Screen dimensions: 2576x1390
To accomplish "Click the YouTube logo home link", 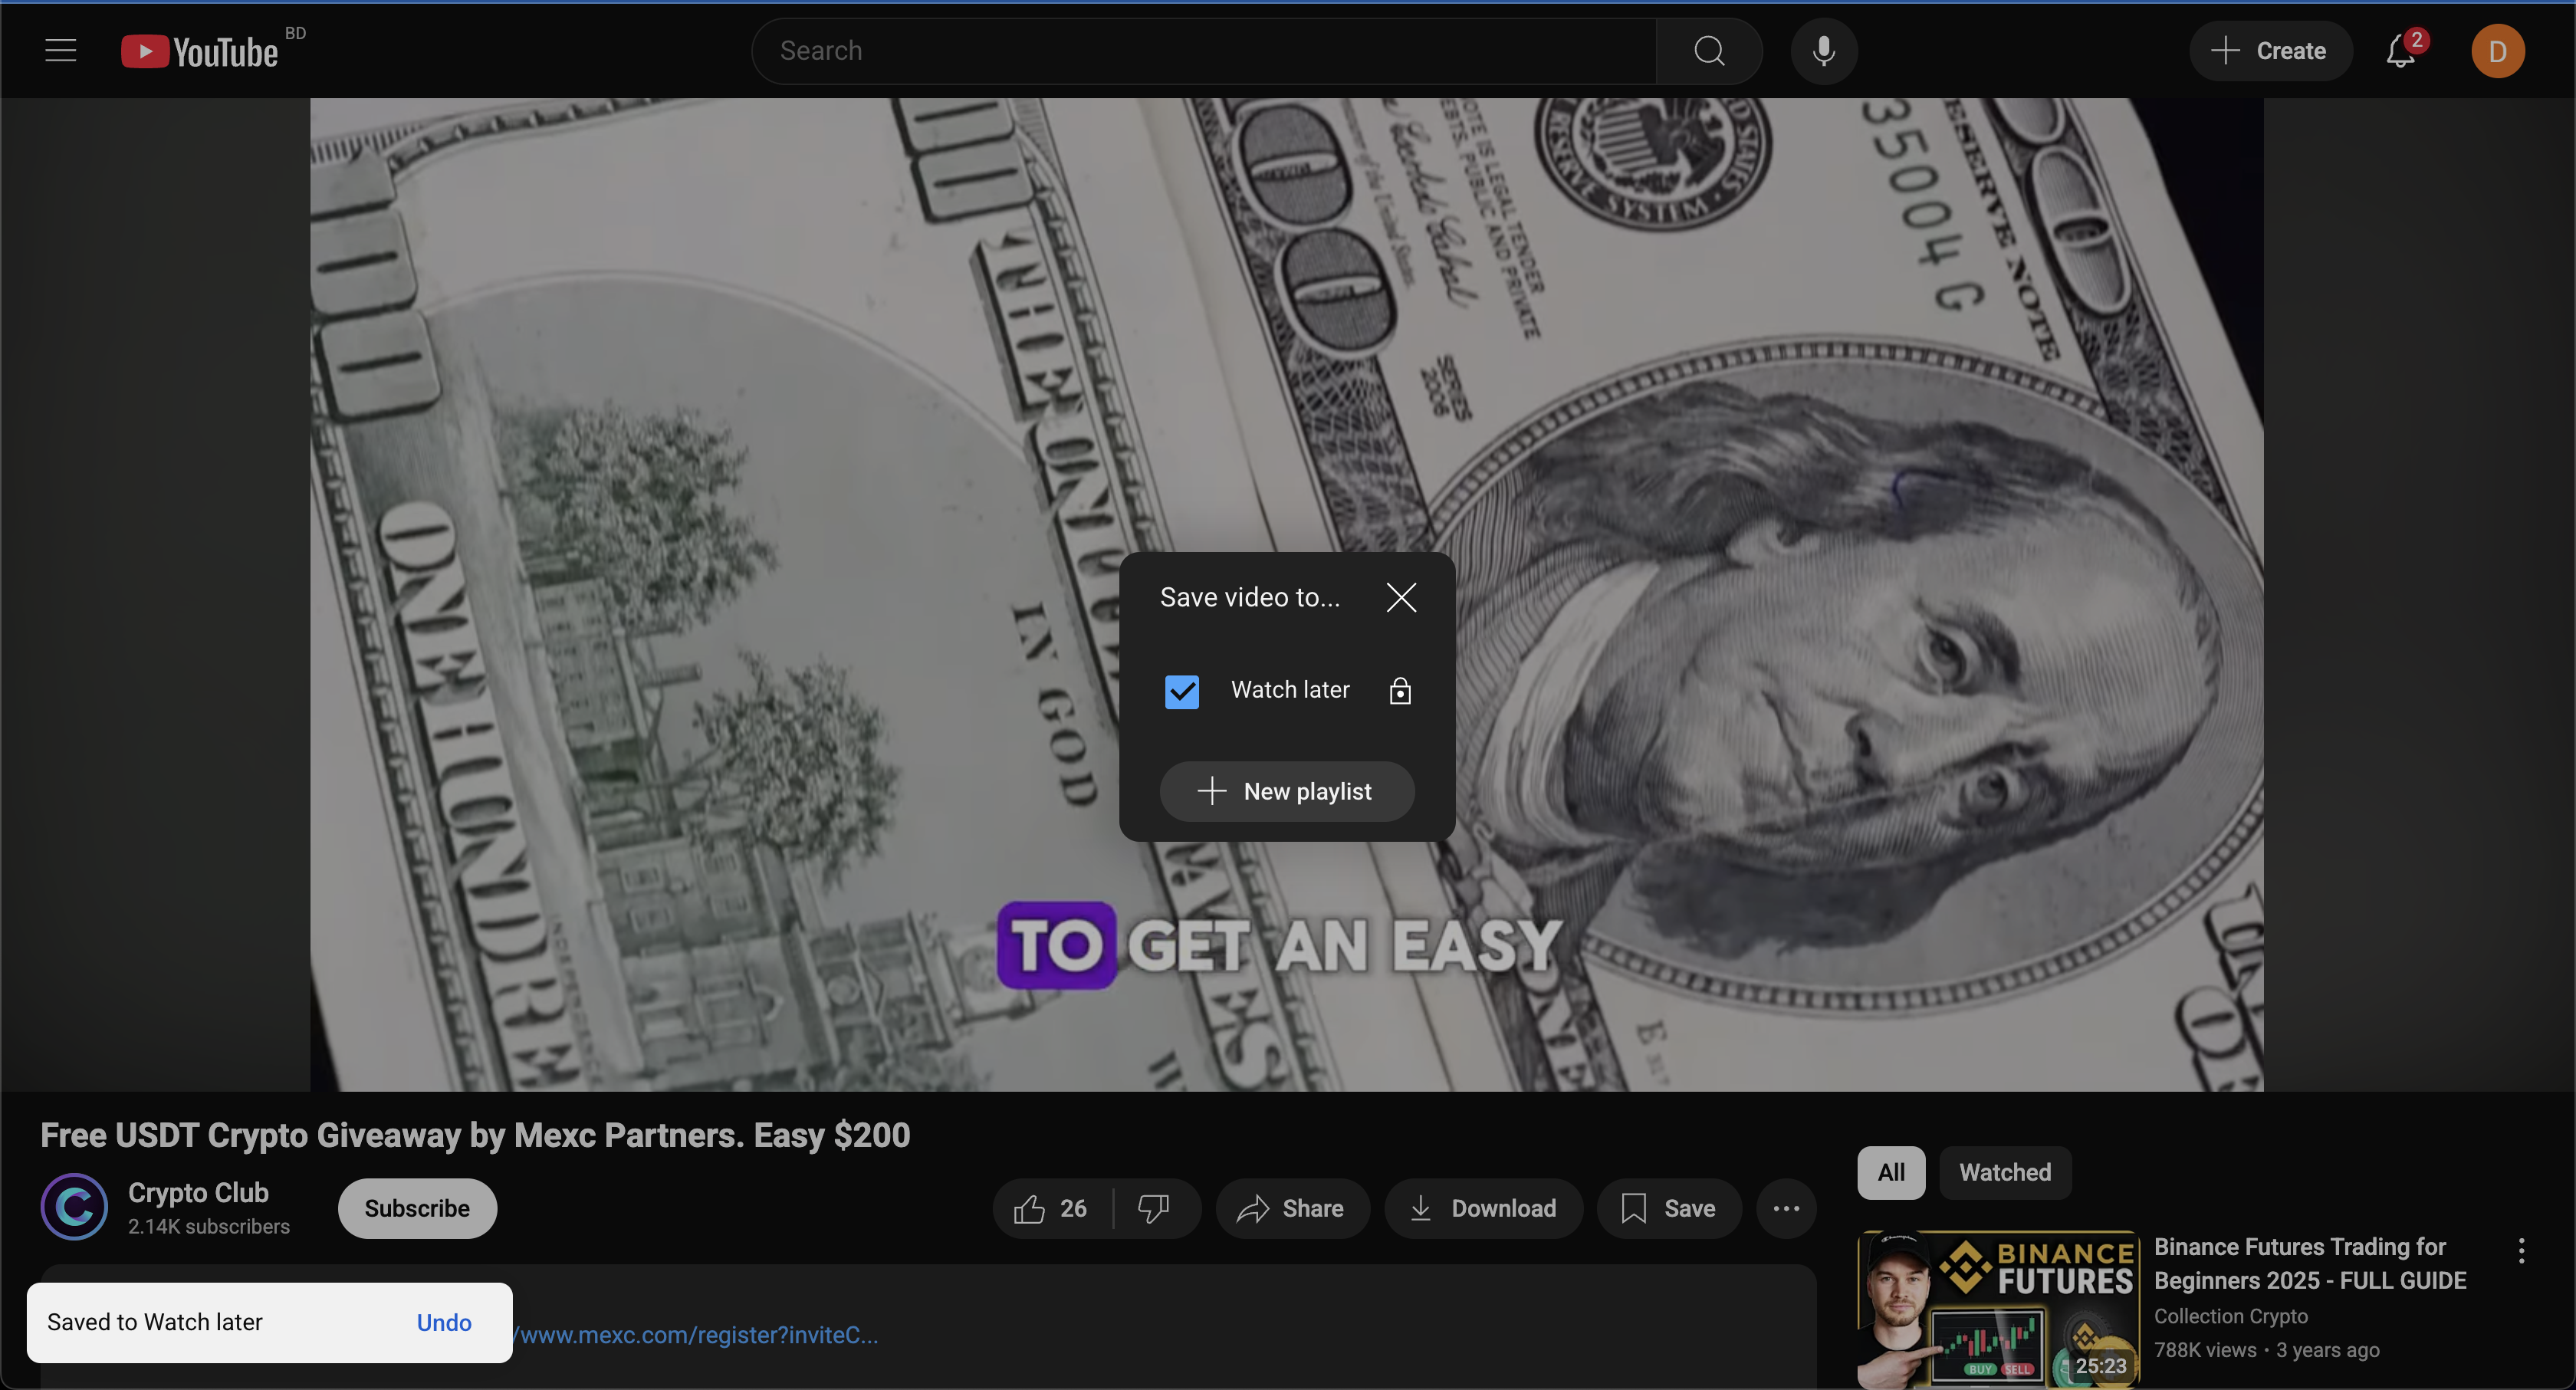I will (x=200, y=51).
